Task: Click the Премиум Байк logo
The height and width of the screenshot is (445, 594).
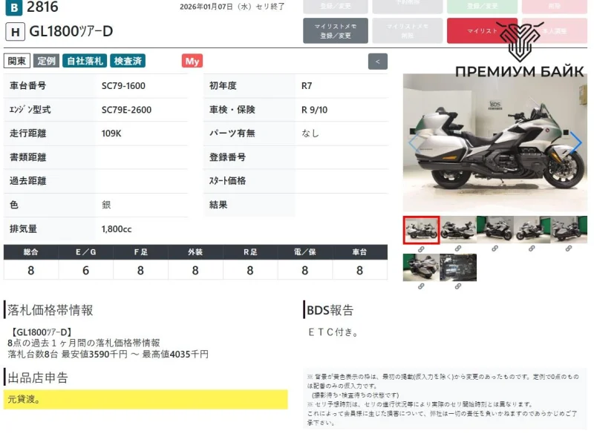Action: (519, 50)
